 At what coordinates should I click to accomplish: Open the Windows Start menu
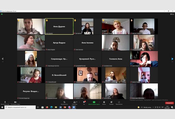point(2,107)
